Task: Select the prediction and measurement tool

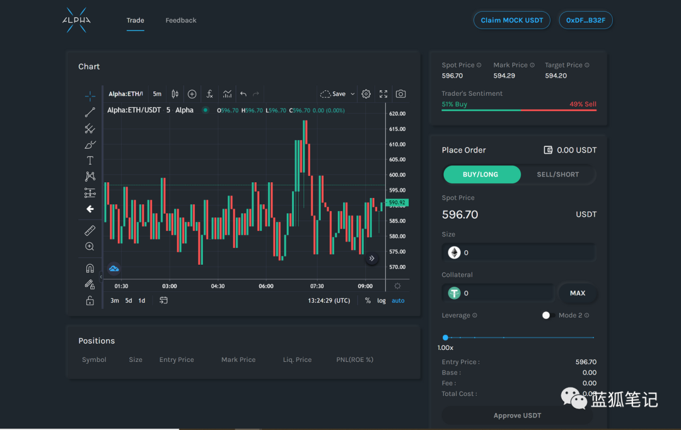Action: [x=90, y=193]
